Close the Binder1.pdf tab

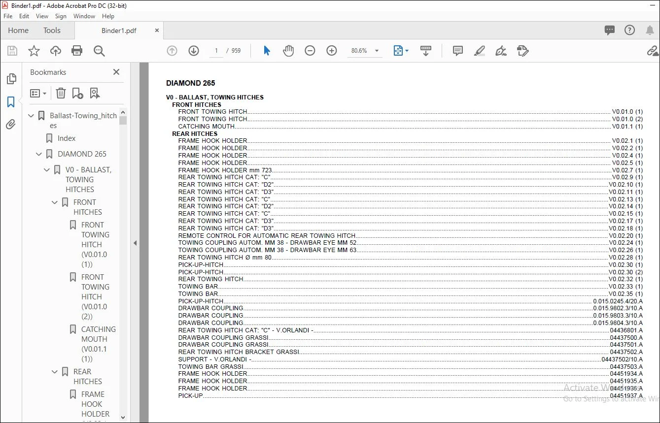click(x=157, y=31)
